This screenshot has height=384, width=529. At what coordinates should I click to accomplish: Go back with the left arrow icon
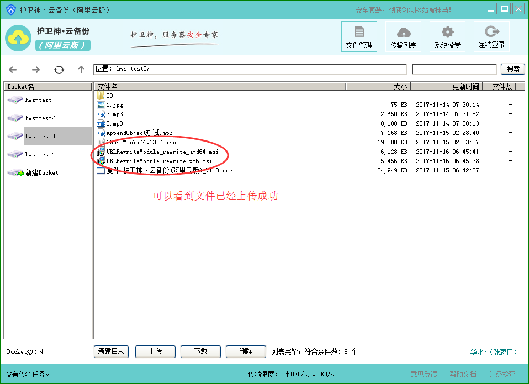13,69
